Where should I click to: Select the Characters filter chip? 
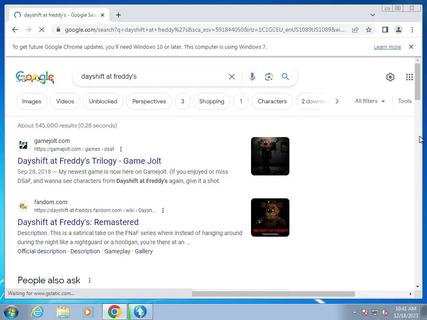(x=272, y=101)
